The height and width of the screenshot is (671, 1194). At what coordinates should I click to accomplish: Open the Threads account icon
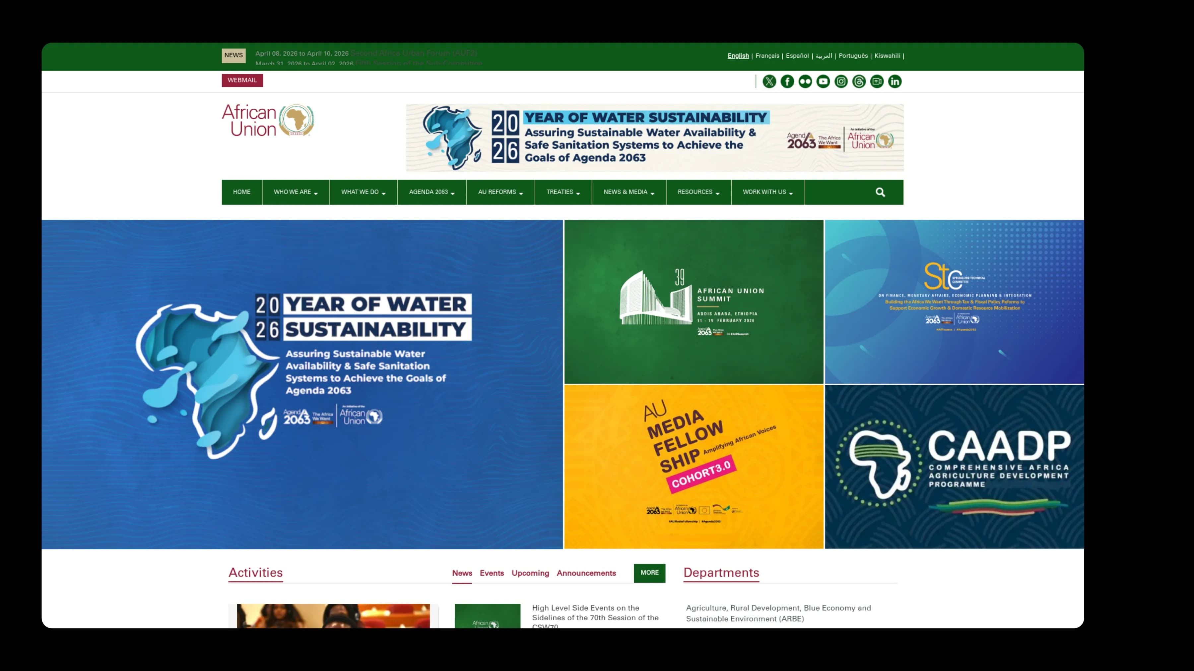pyautogui.click(x=859, y=82)
